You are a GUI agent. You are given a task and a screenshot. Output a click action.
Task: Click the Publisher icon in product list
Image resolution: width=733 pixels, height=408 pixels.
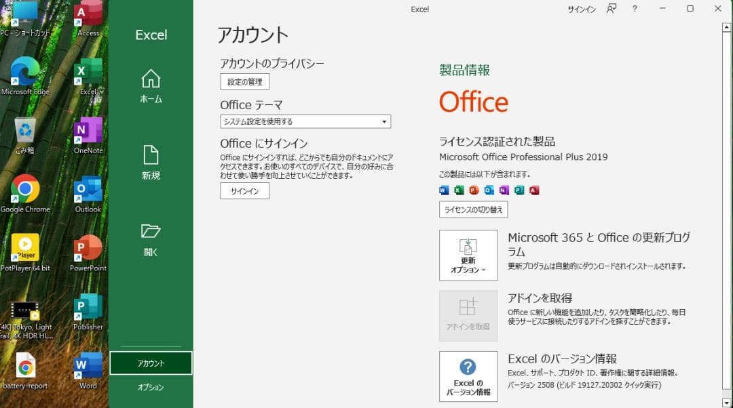pos(519,190)
